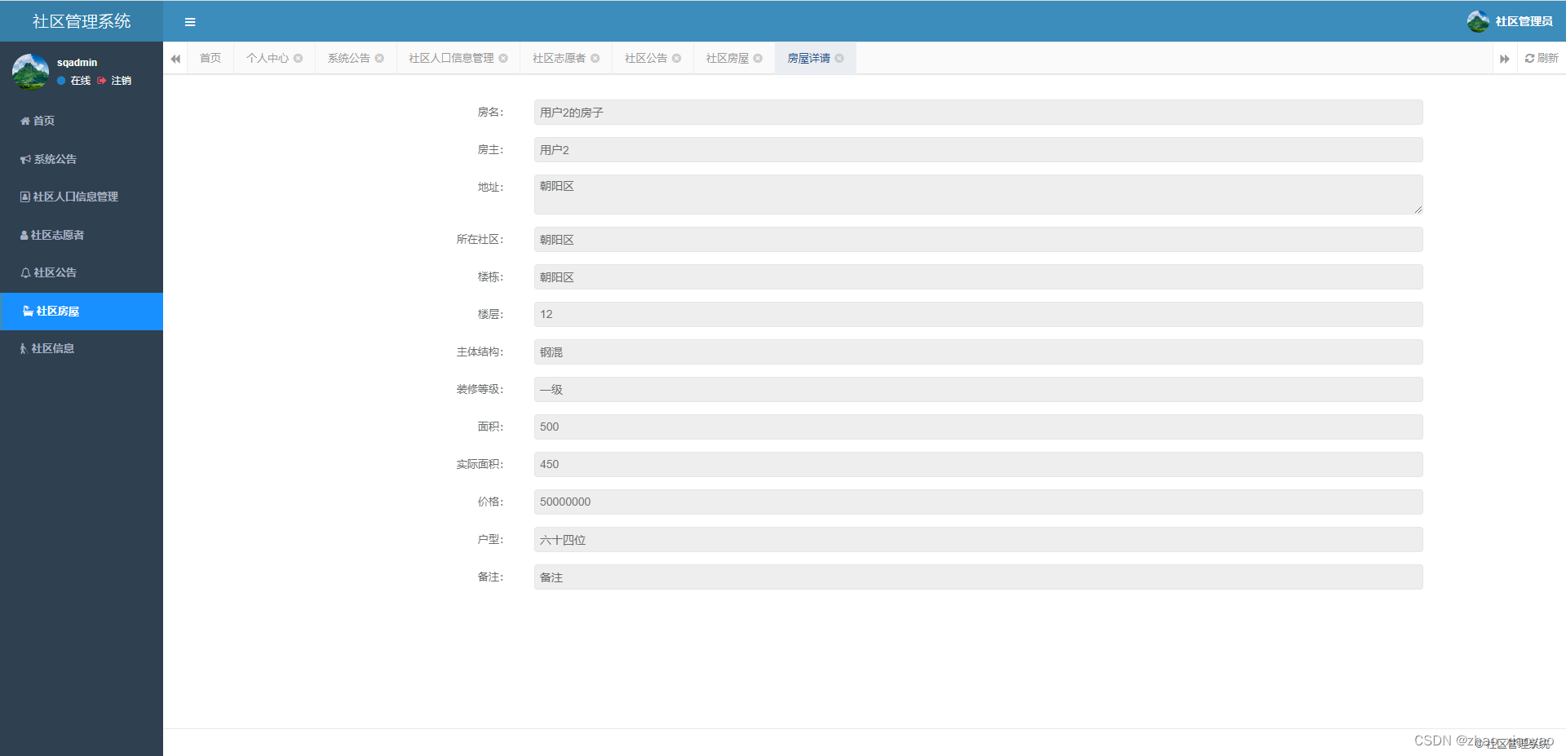Click the 价格 field showing 50000000

(978, 502)
